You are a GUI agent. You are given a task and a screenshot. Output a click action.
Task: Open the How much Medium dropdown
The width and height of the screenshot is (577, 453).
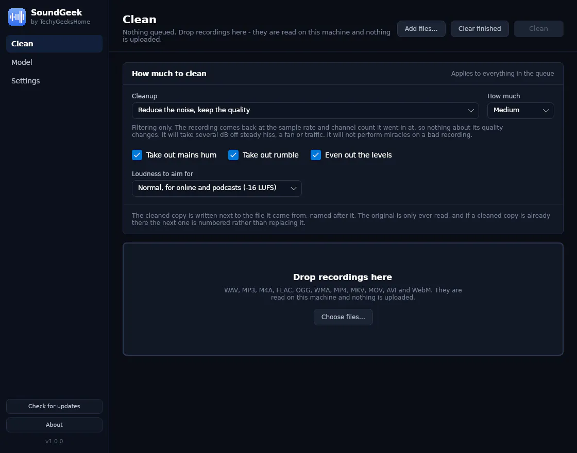[520, 110]
